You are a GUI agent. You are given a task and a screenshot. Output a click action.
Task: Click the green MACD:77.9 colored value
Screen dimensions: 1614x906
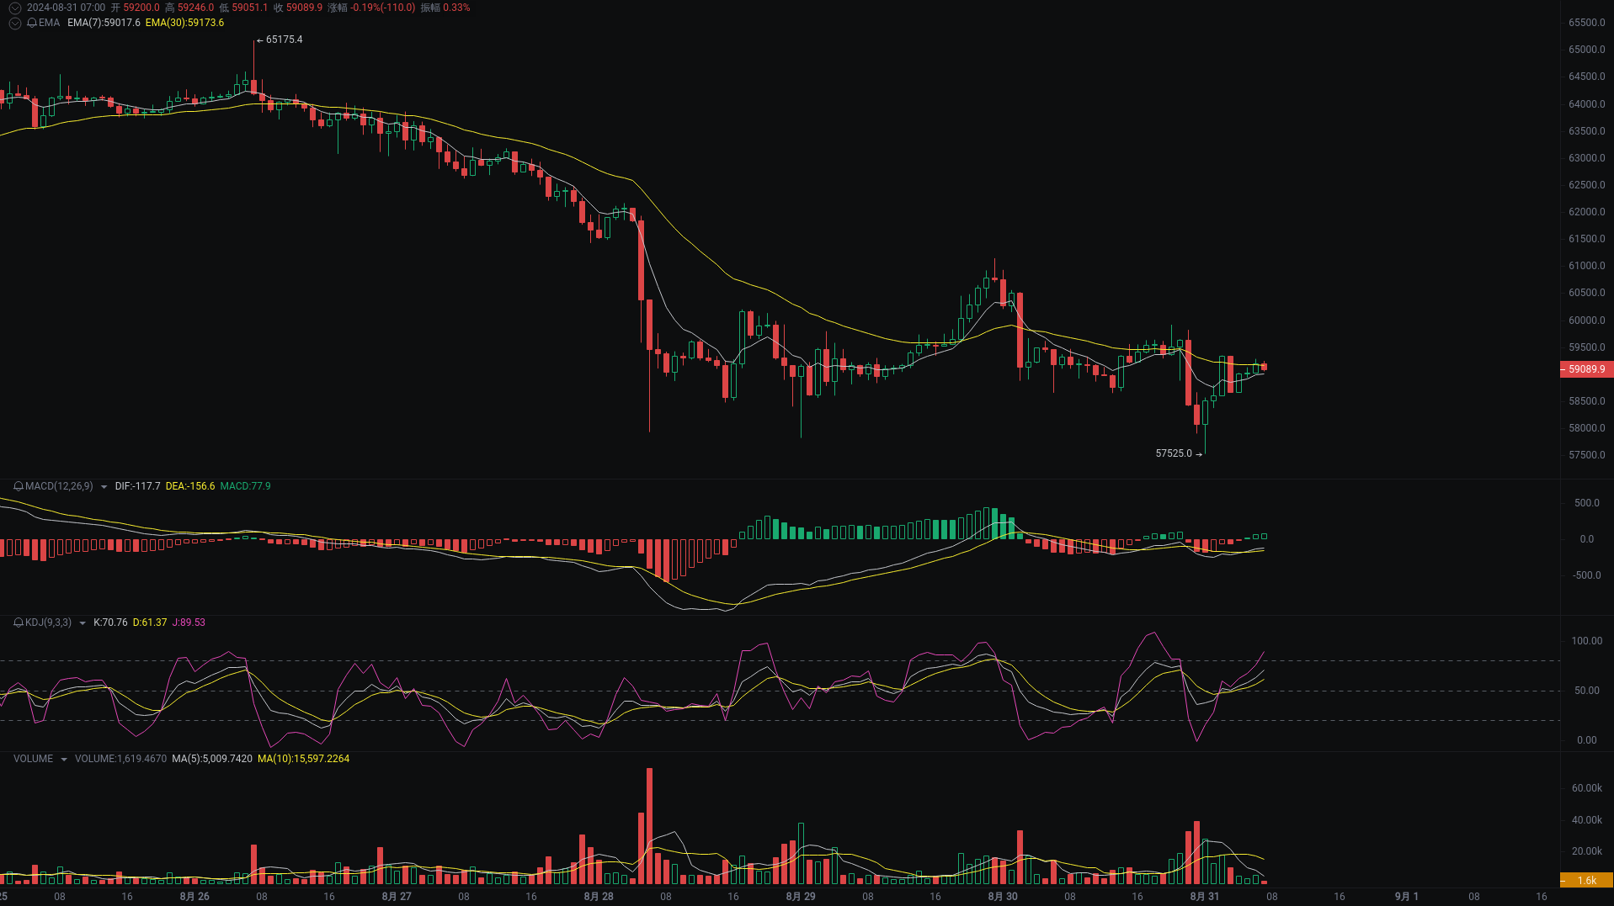[x=246, y=486]
